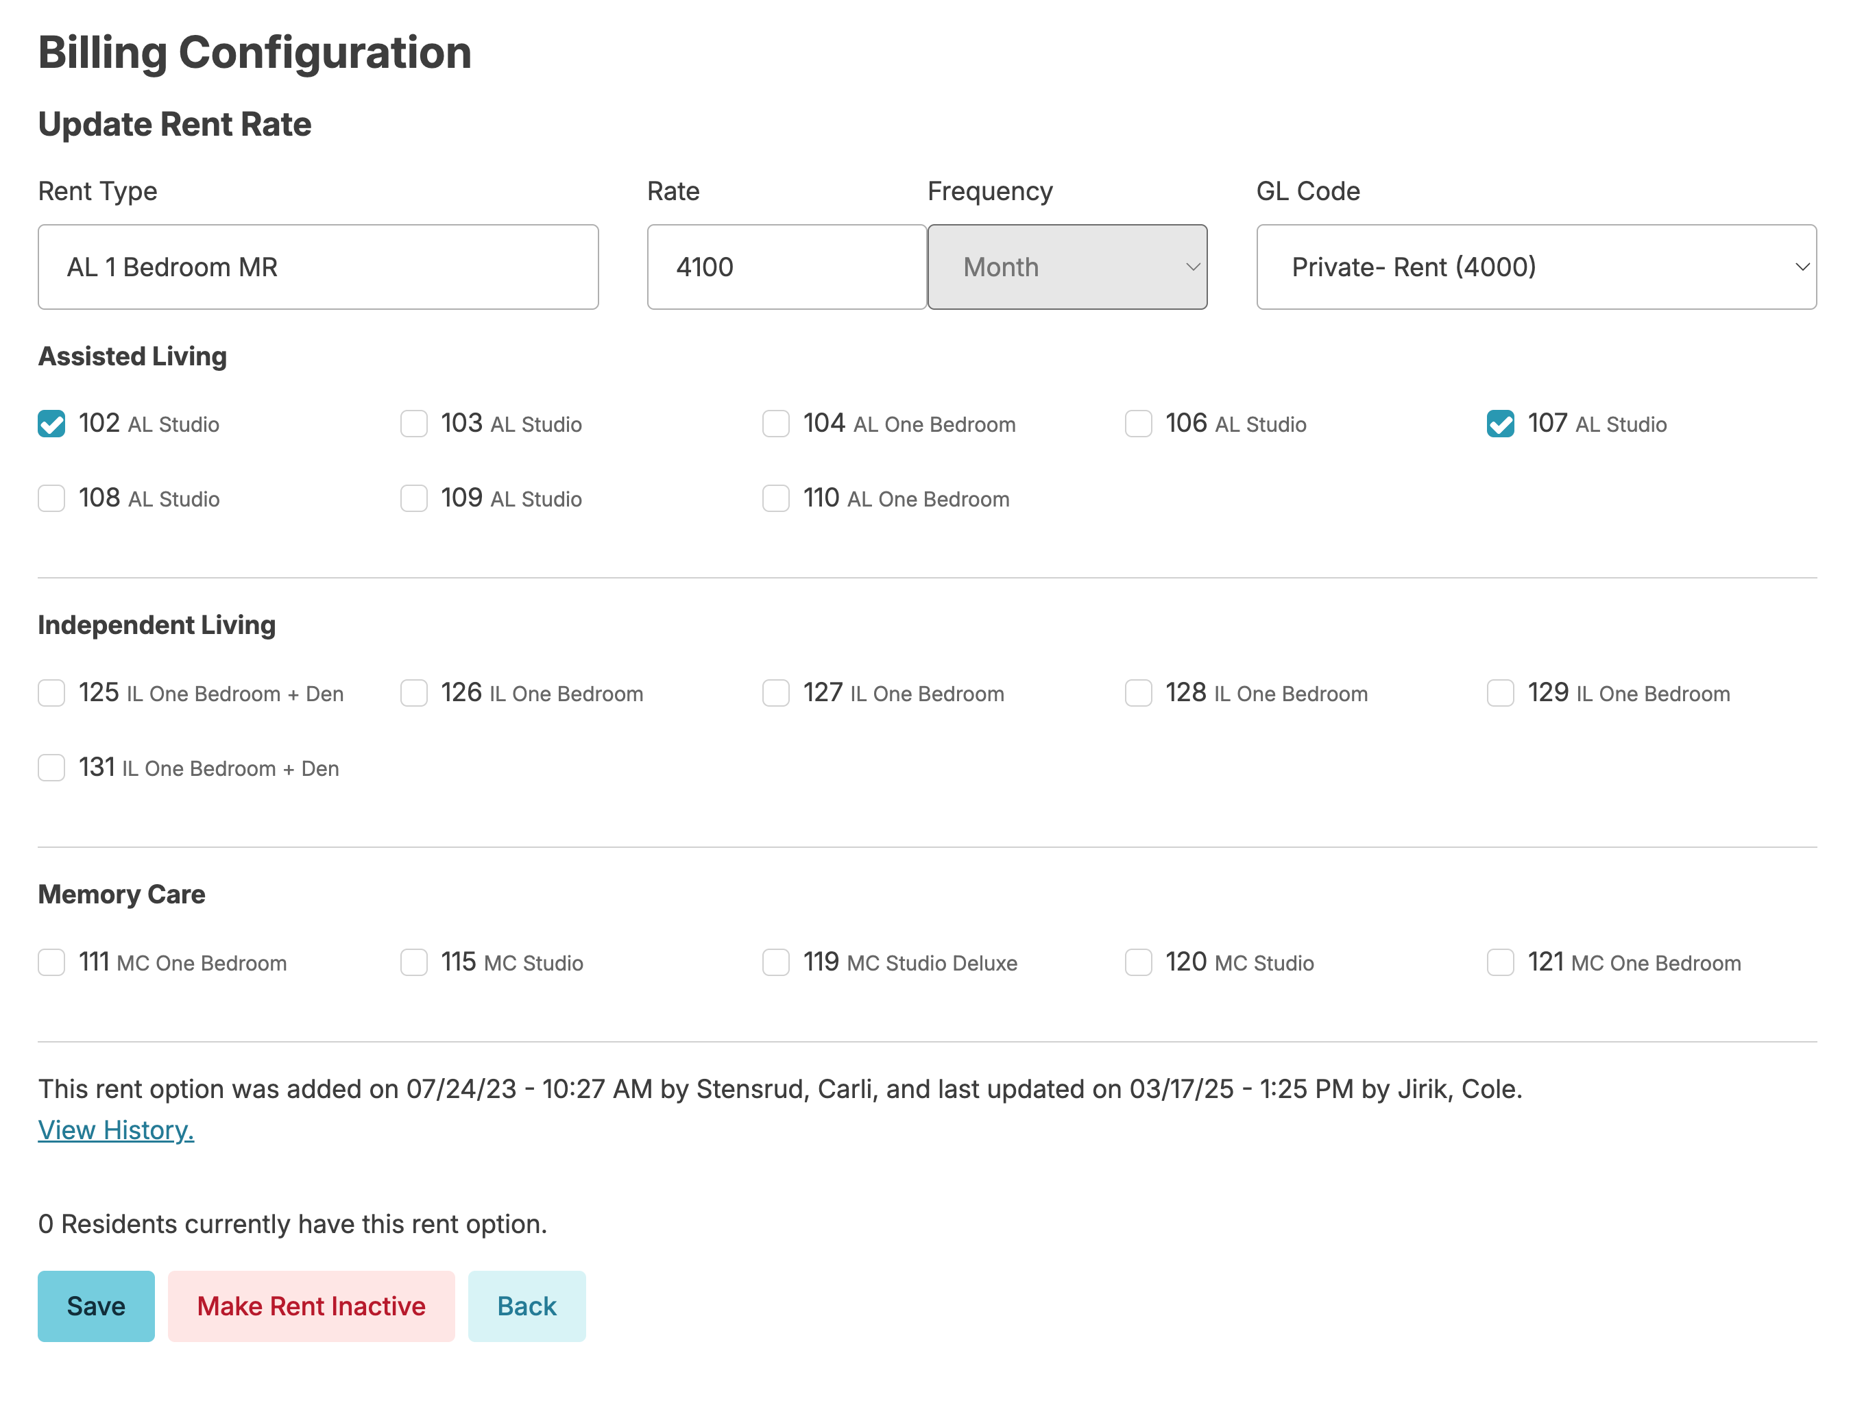The width and height of the screenshot is (1851, 1401).
Task: Check room 129 IL One Bedroom
Action: tap(1499, 694)
